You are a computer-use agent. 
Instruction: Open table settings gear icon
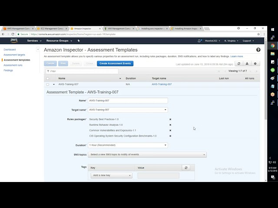255,64
